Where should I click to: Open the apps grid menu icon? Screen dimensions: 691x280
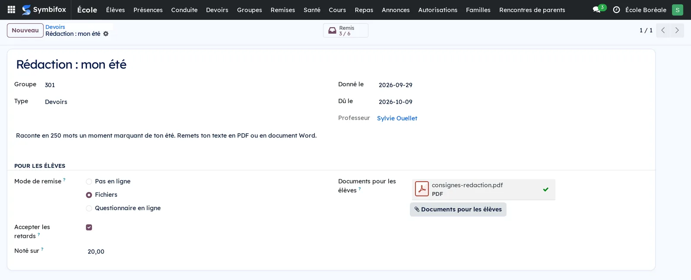point(12,9)
